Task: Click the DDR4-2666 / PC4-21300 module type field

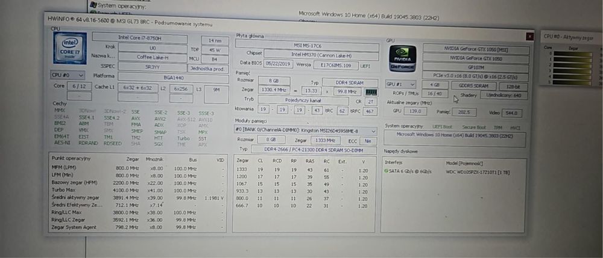Action: click(314, 150)
